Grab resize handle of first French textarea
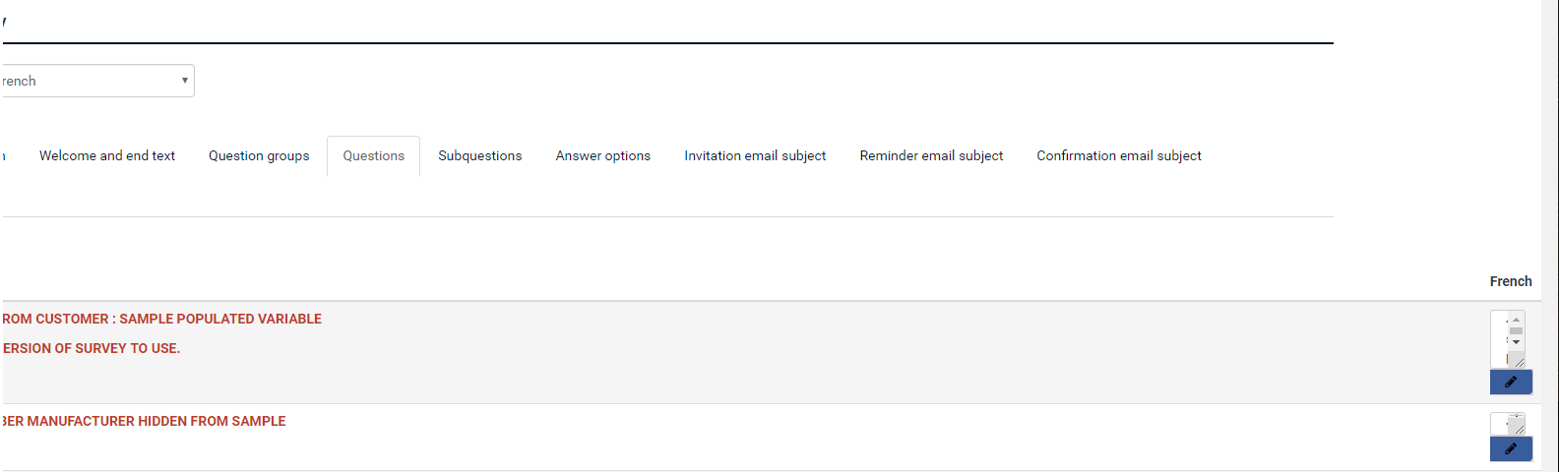 tap(1520, 363)
